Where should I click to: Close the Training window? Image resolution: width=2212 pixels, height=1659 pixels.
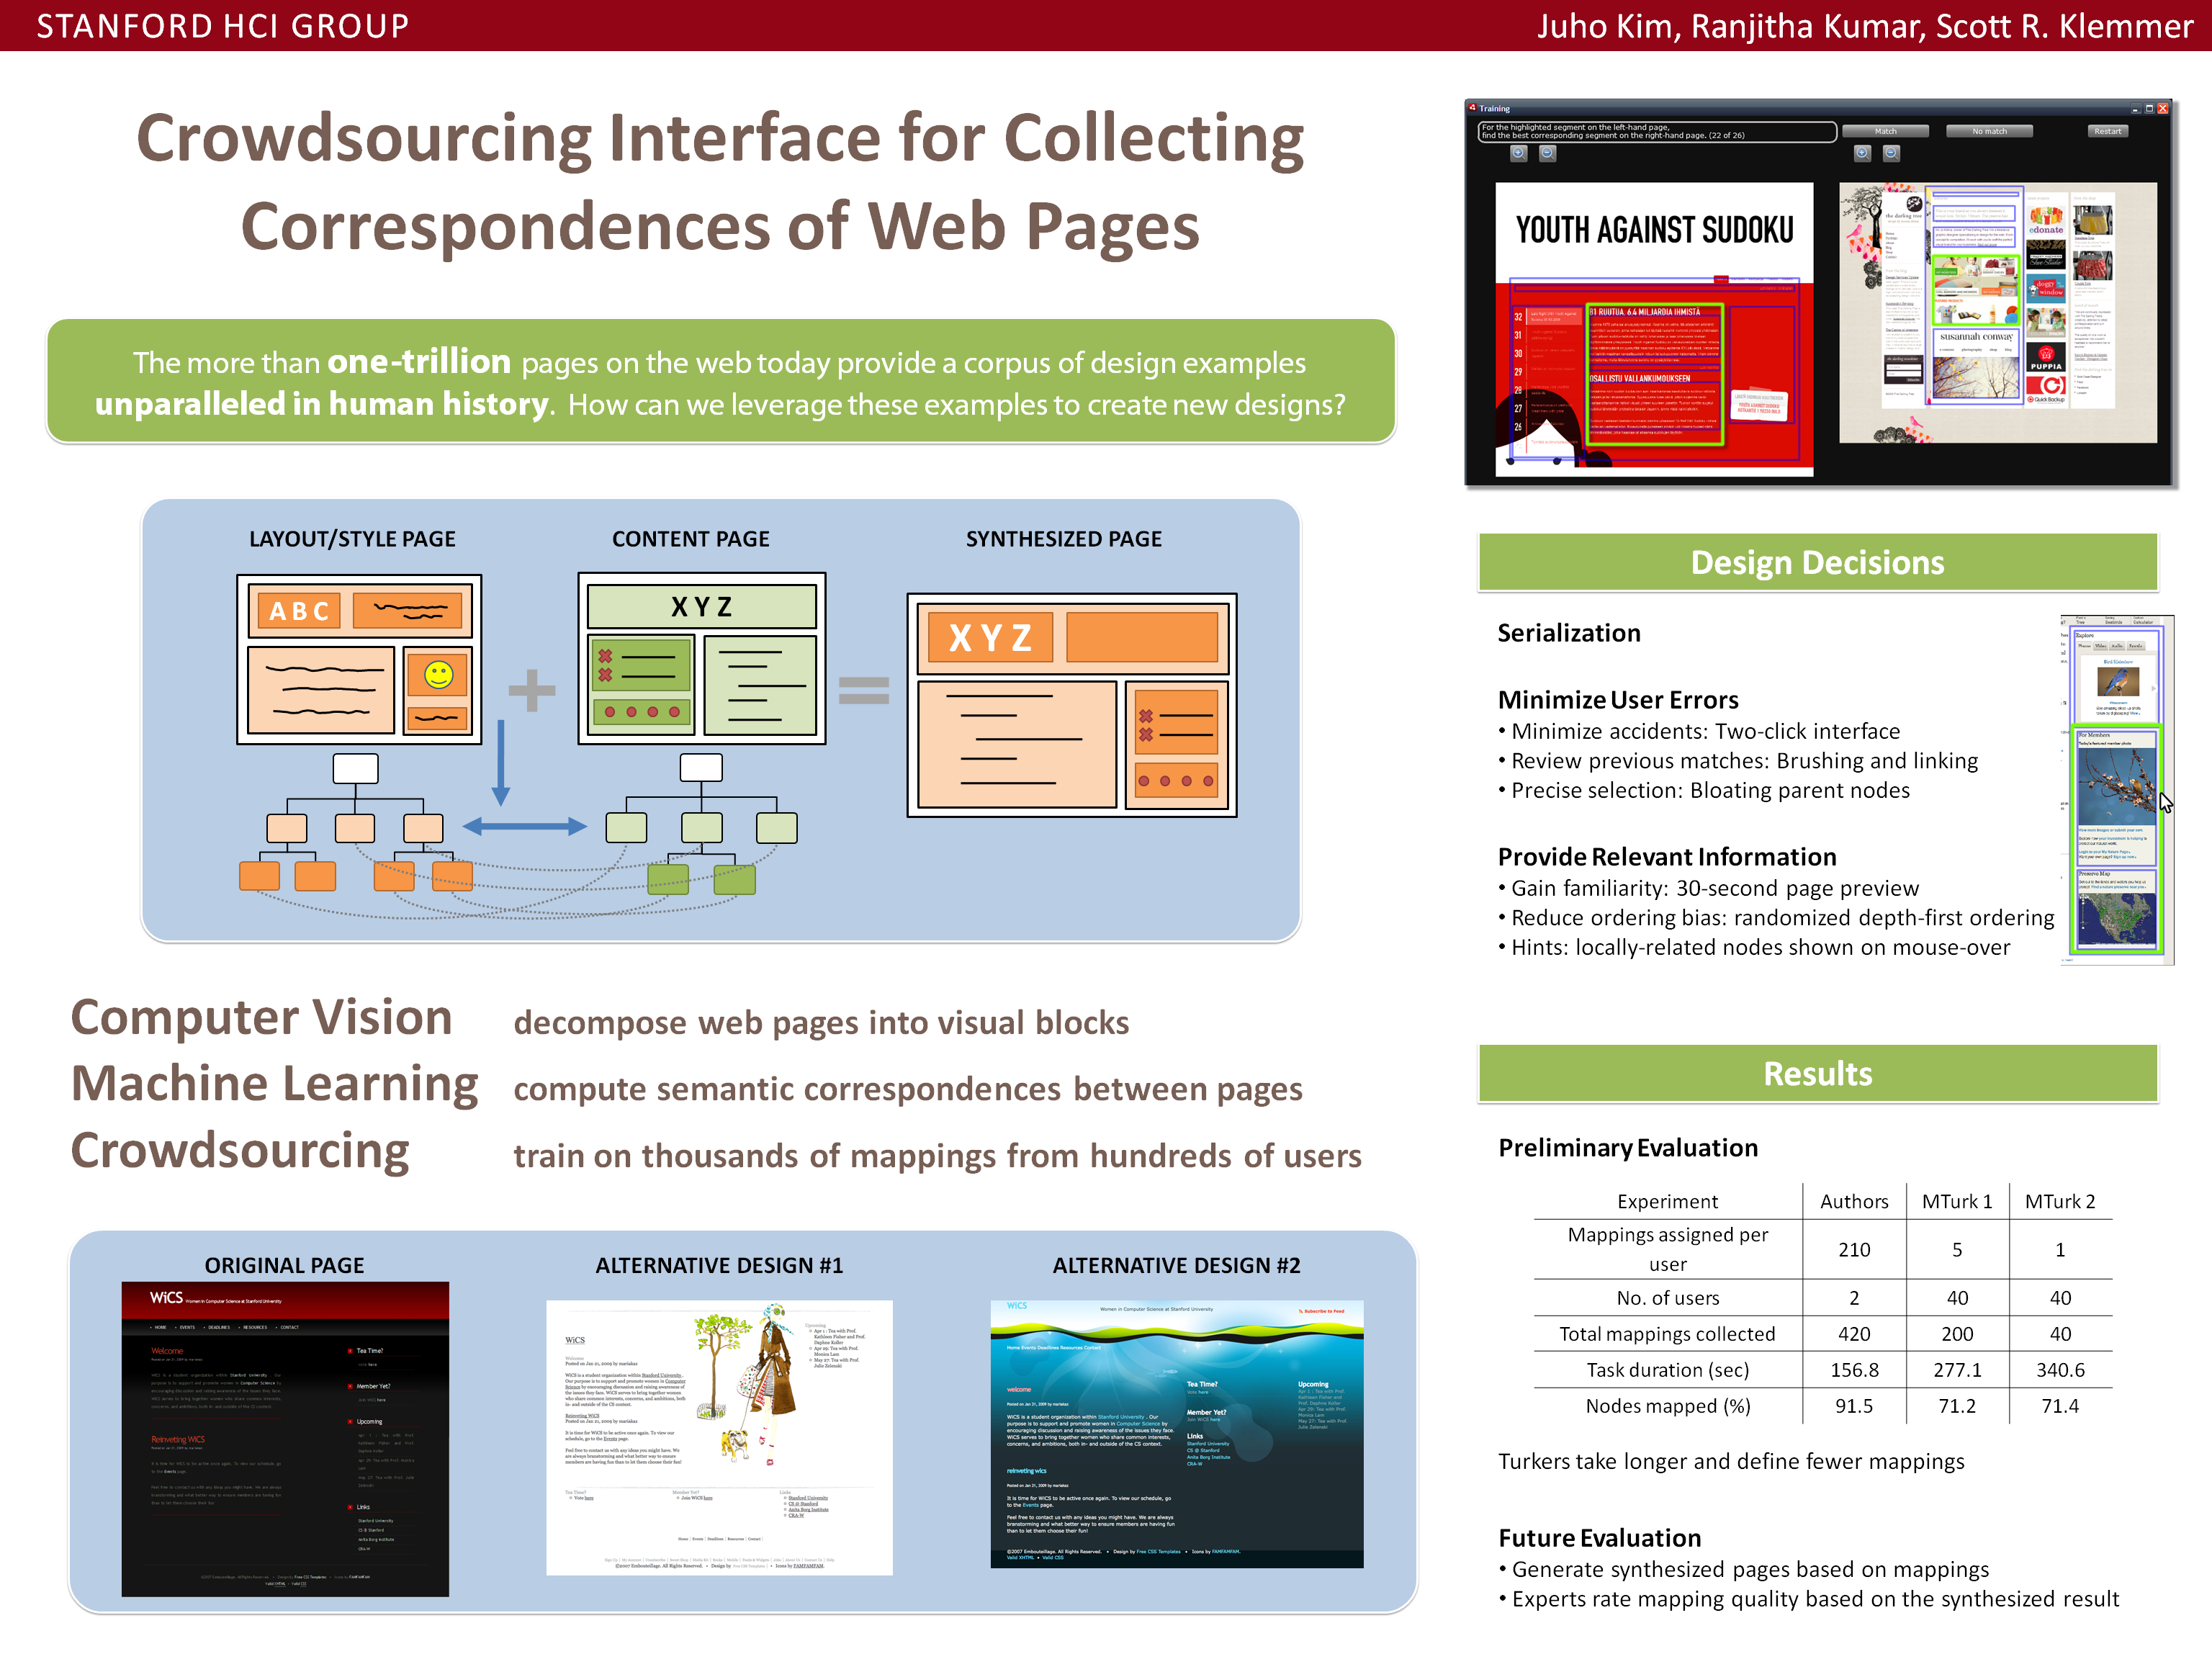click(2163, 108)
